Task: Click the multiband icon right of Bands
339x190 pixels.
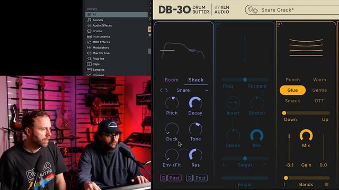Action: pos(327,185)
